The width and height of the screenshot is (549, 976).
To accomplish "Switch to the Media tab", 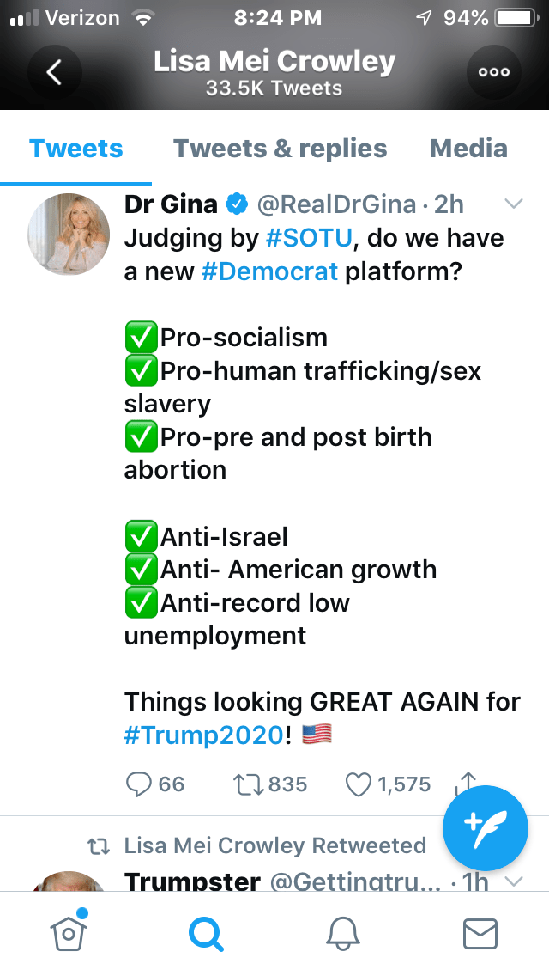I will pyautogui.click(x=468, y=149).
